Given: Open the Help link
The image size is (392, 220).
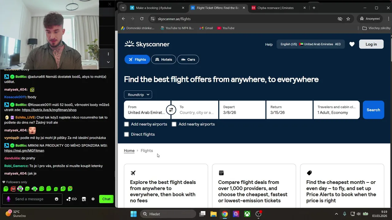Looking at the screenshot, I should [x=269, y=44].
